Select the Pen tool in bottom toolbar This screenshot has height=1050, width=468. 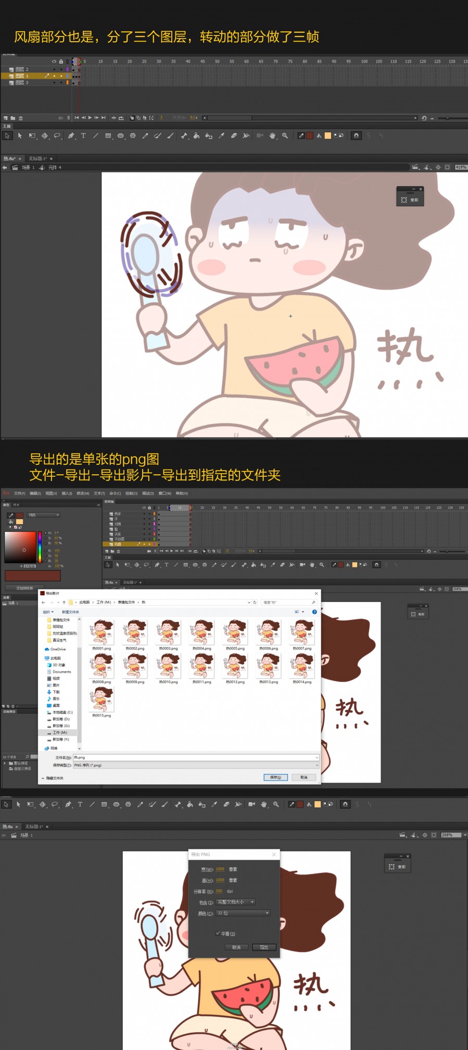pos(68,804)
